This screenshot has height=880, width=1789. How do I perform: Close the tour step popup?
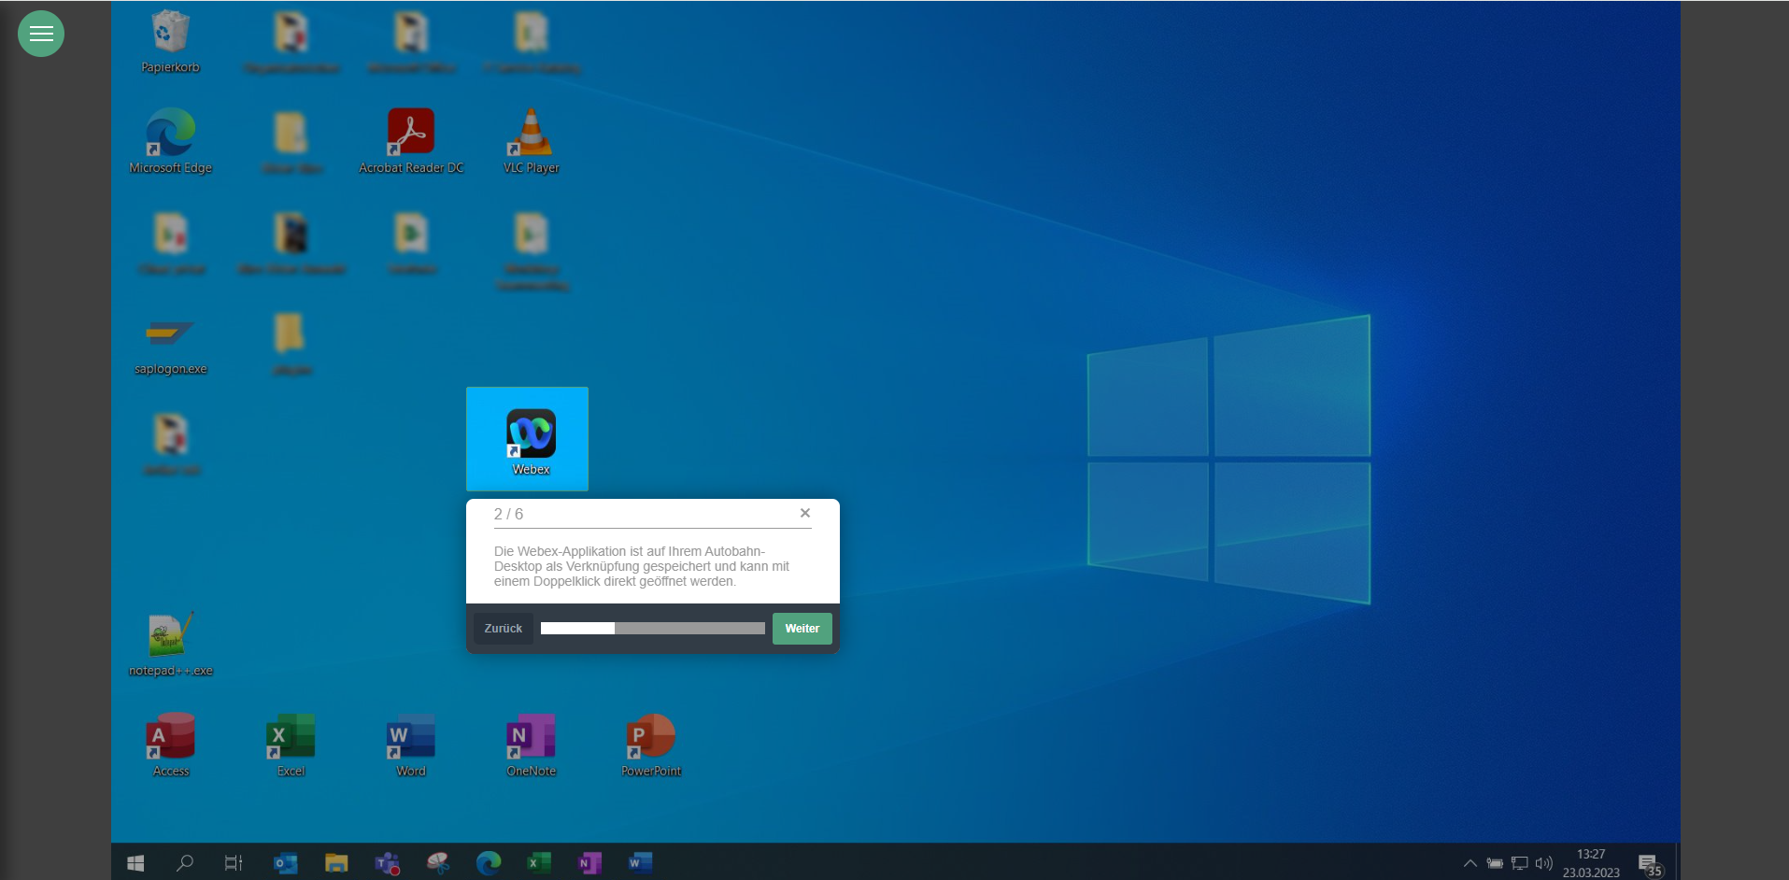click(804, 513)
